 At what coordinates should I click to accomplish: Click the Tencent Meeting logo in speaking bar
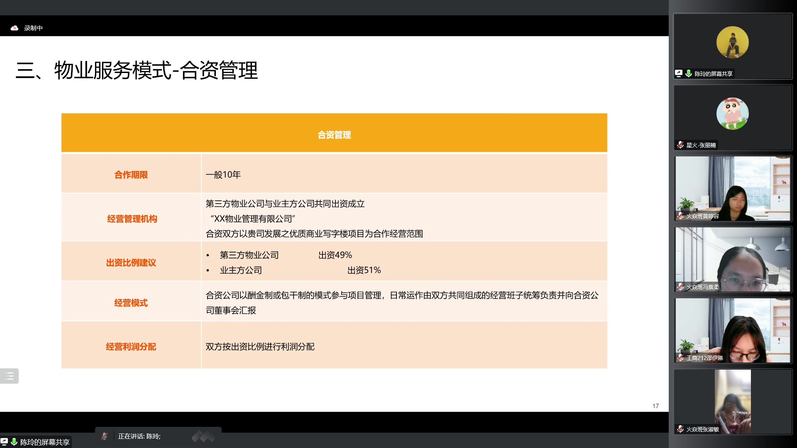203,436
